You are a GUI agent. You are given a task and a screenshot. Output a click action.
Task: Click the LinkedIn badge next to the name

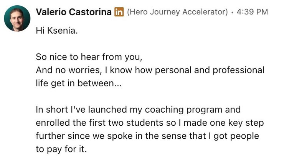tap(119, 12)
